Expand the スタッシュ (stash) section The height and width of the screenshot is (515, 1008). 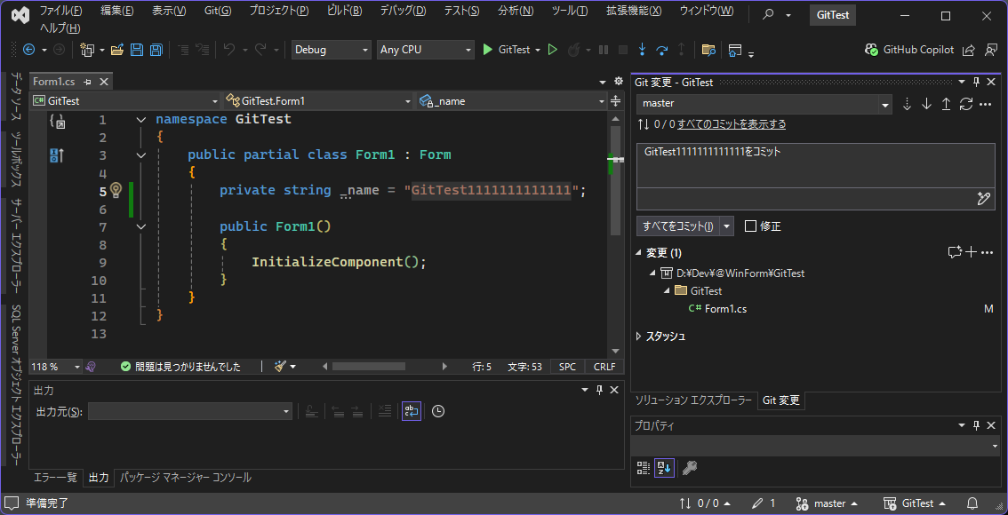coord(640,337)
